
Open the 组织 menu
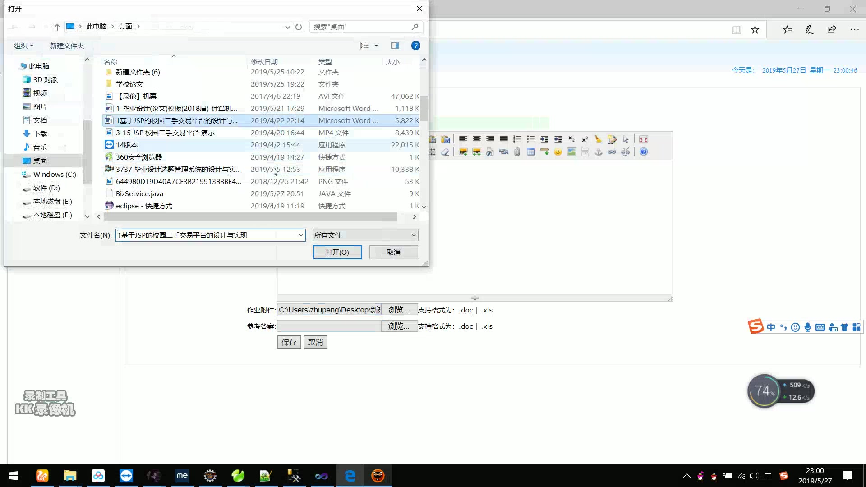[23, 46]
